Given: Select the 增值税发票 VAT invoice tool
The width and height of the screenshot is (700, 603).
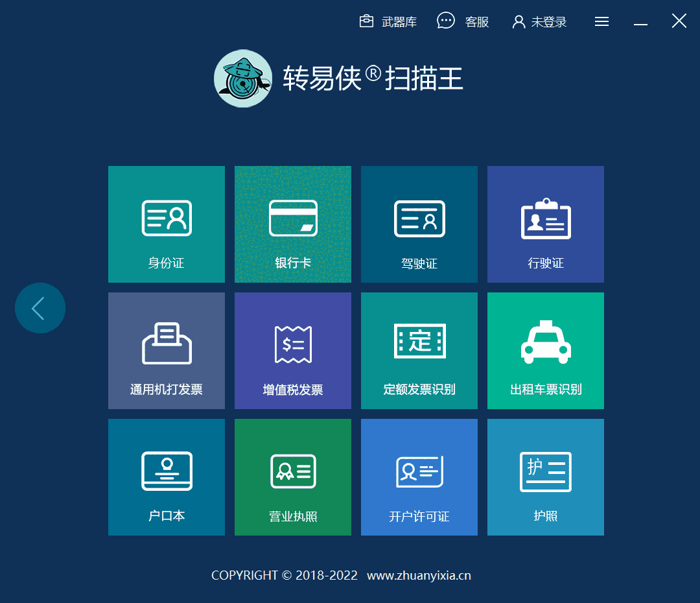Looking at the screenshot, I should (x=292, y=351).
